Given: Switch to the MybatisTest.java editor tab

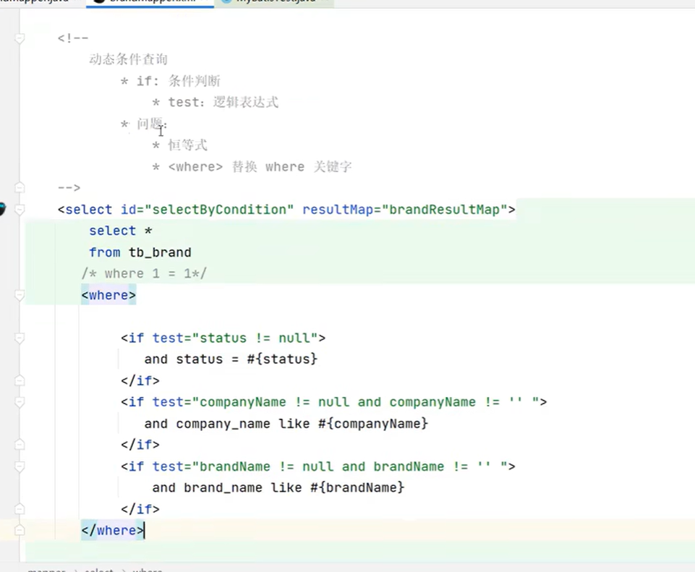Looking at the screenshot, I should point(274,1).
